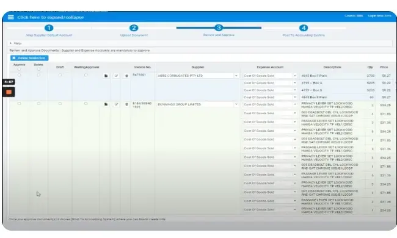
Task: Check Delete for ABBE CORRUGATED invoice
Action: 38,75
